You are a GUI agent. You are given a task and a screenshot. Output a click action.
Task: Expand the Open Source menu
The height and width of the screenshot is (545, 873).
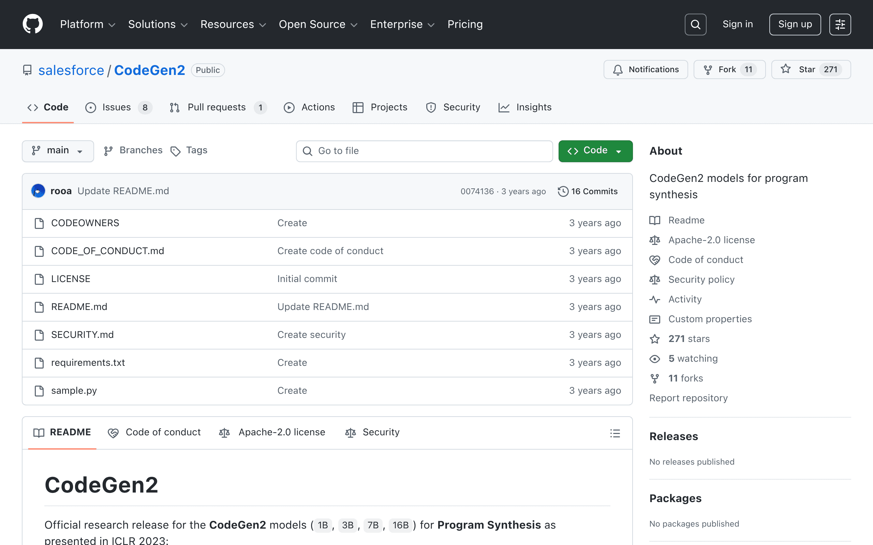point(318,25)
